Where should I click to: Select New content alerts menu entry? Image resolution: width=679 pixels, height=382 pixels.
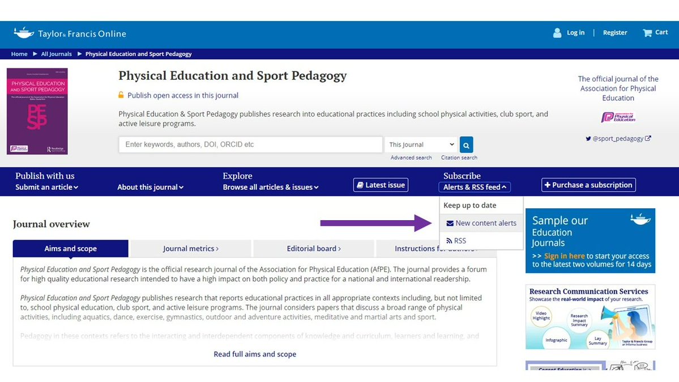coord(481,223)
